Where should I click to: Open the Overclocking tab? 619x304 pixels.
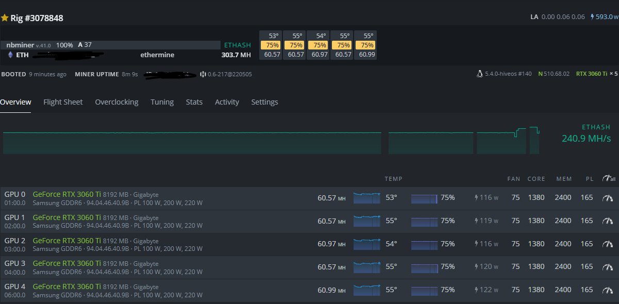click(117, 102)
